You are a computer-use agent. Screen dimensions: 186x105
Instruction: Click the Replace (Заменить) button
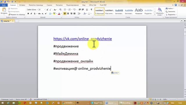tap(170, 12)
